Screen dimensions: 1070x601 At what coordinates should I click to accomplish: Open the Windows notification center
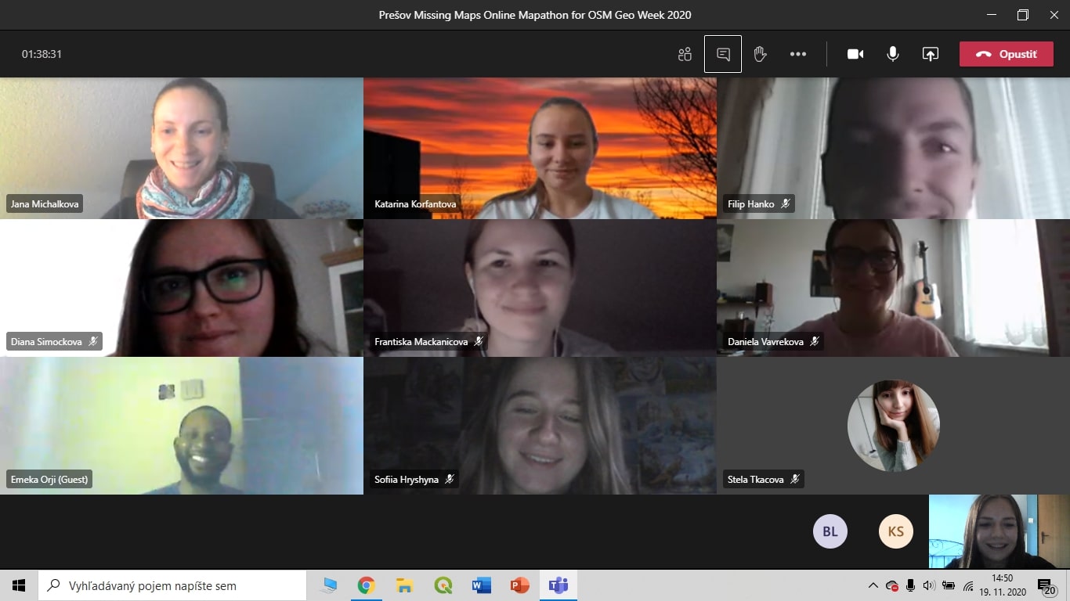(x=1046, y=586)
